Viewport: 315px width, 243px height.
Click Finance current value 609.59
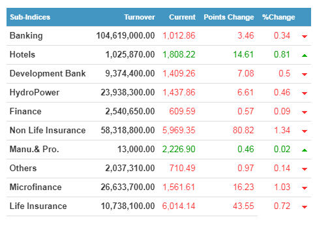coord(183,112)
